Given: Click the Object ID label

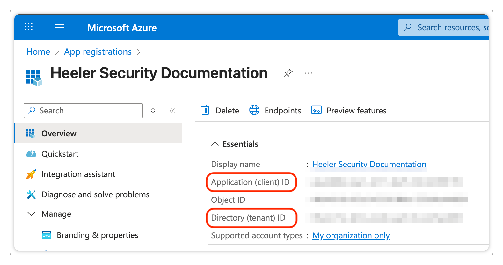Looking at the screenshot, I should pos(228,200).
